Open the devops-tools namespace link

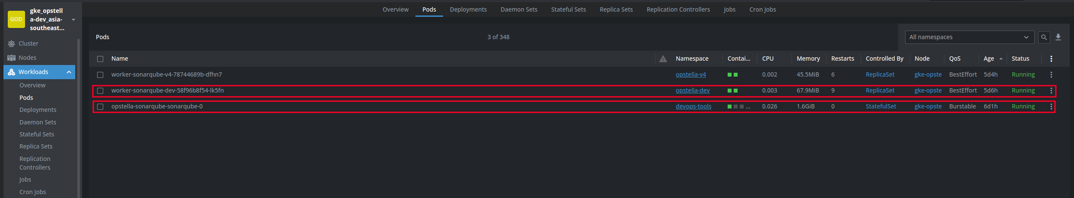pos(693,106)
